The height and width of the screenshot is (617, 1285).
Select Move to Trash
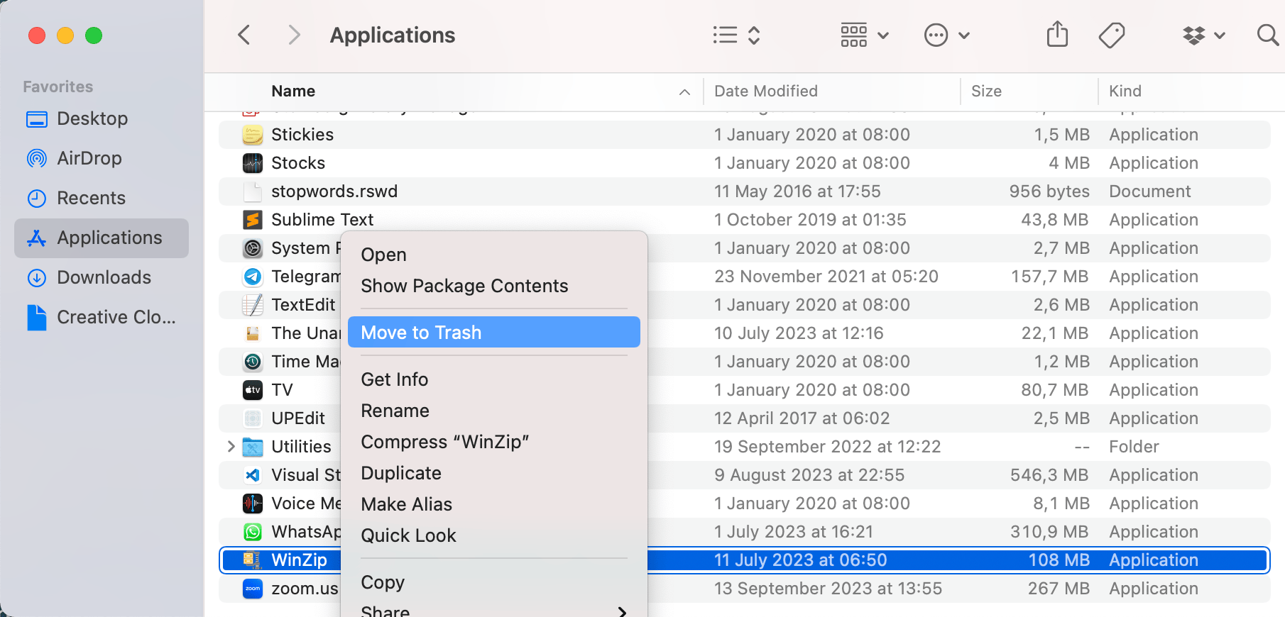pyautogui.click(x=494, y=332)
